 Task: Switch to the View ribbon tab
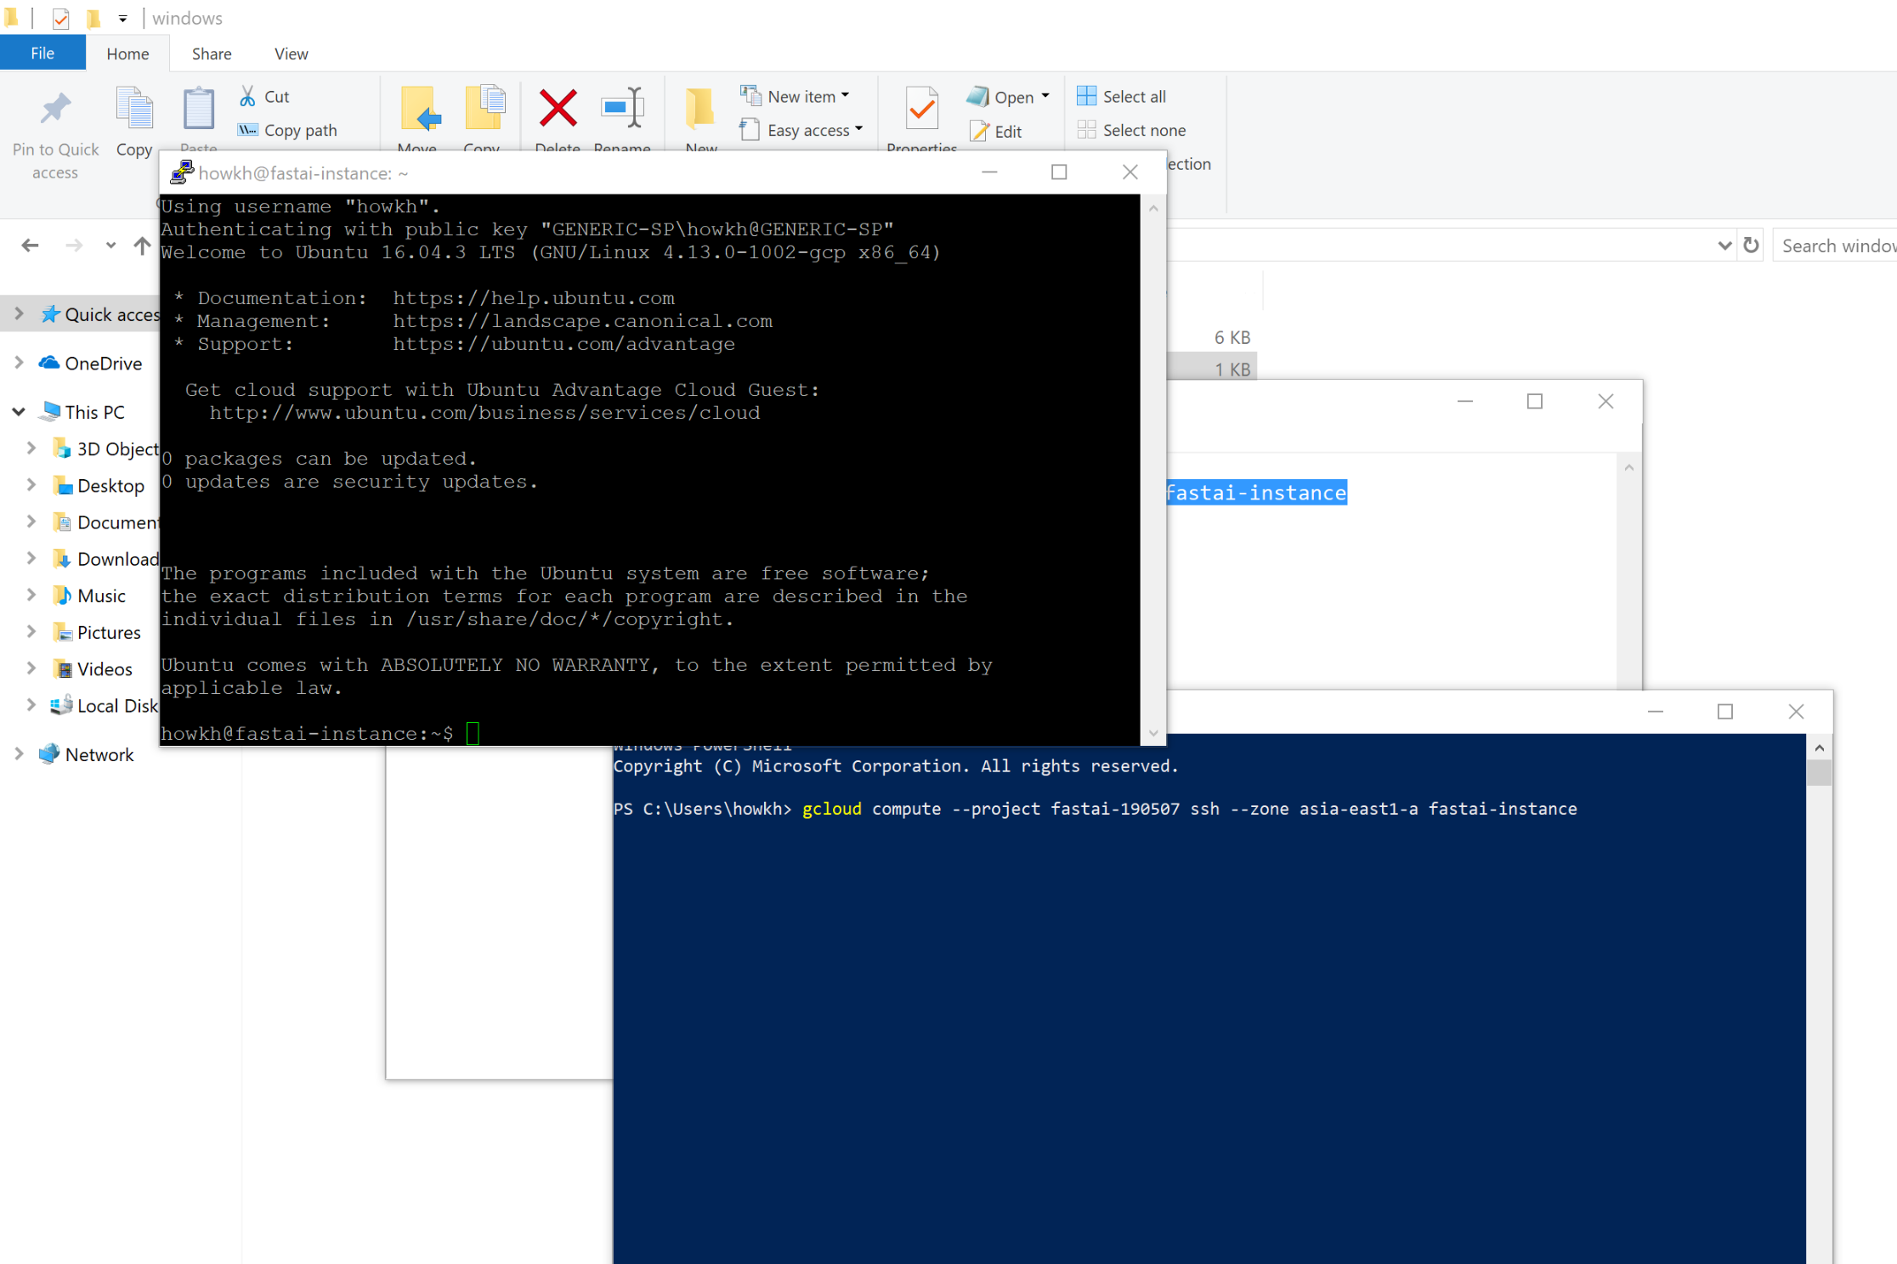tap(291, 54)
